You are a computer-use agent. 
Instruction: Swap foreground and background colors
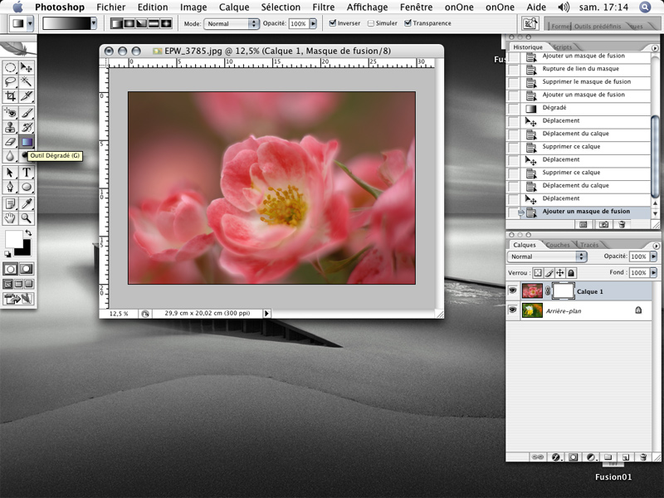point(28,233)
